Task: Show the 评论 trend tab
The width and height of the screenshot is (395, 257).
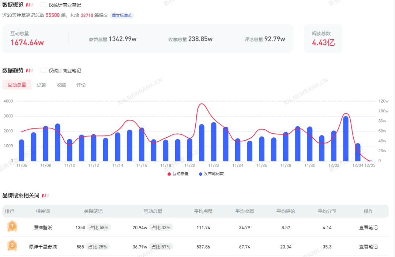Action: [81, 85]
